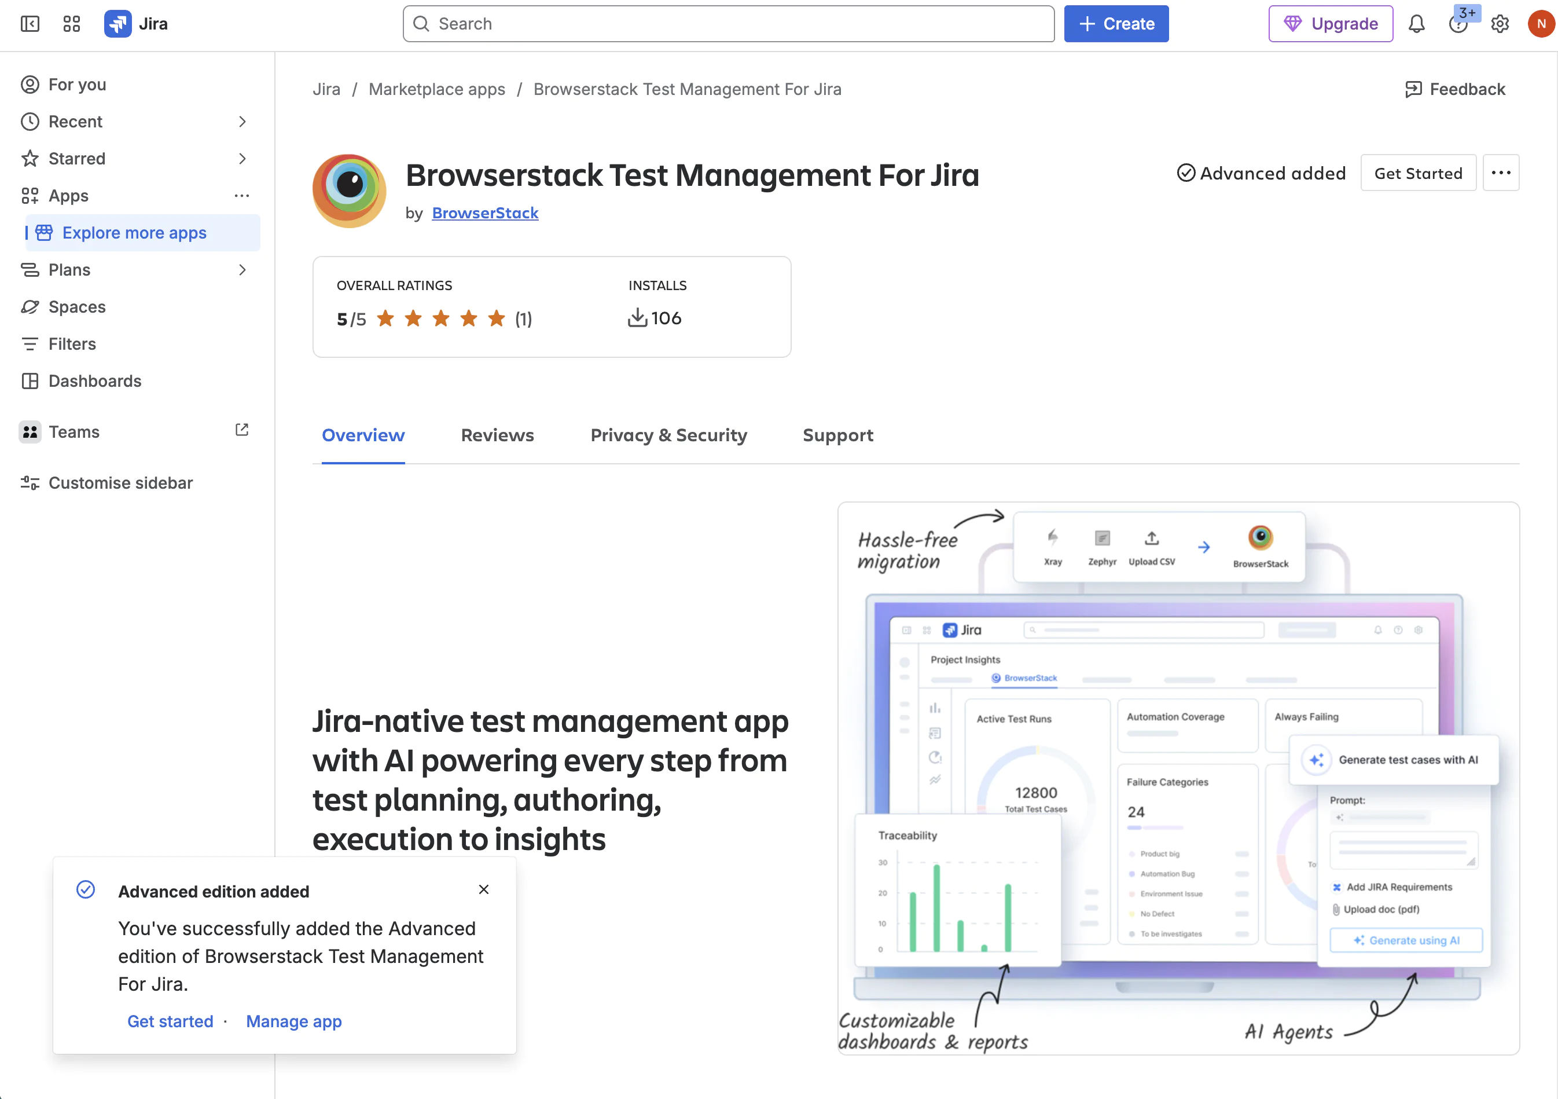Switch to the Overview tab
The image size is (1558, 1099).
pos(363,435)
